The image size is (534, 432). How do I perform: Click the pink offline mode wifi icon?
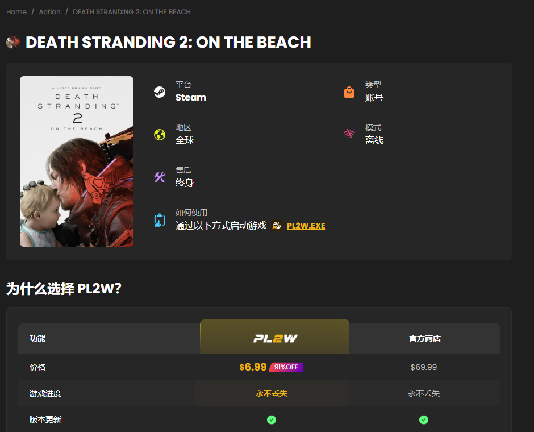coord(349,135)
